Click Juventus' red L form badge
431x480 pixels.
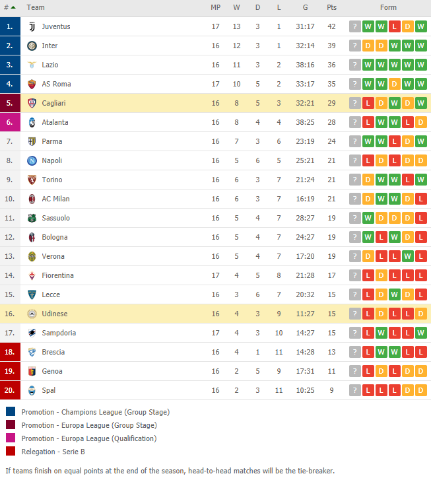394,26
